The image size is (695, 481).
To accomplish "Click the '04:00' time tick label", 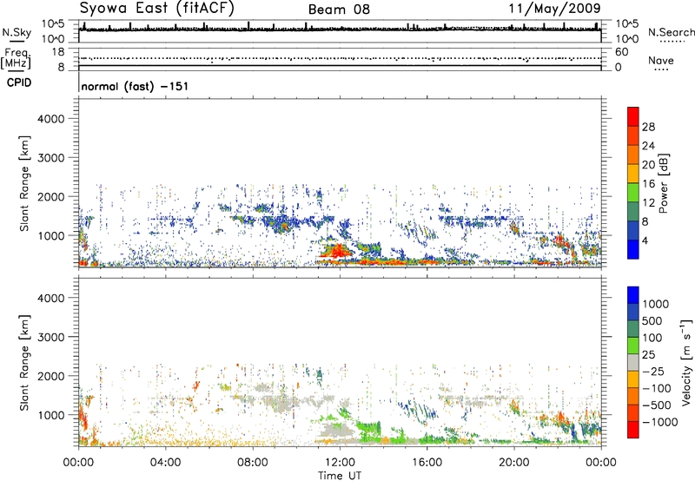I will point(165,463).
